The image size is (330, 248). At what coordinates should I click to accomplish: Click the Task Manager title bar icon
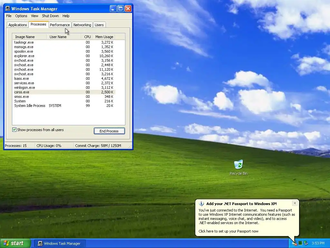click(8, 8)
